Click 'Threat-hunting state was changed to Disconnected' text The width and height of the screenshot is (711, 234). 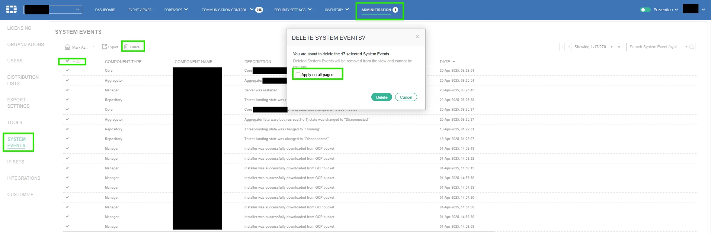(x=286, y=139)
